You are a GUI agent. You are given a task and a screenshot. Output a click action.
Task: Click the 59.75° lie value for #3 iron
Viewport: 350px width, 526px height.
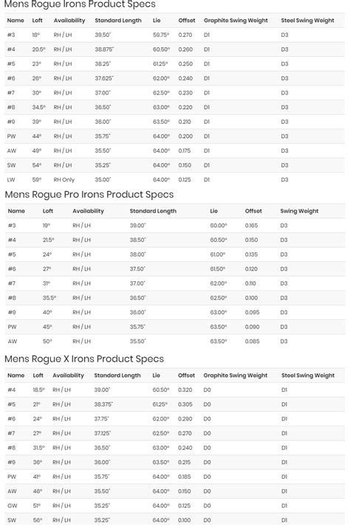coord(161,35)
